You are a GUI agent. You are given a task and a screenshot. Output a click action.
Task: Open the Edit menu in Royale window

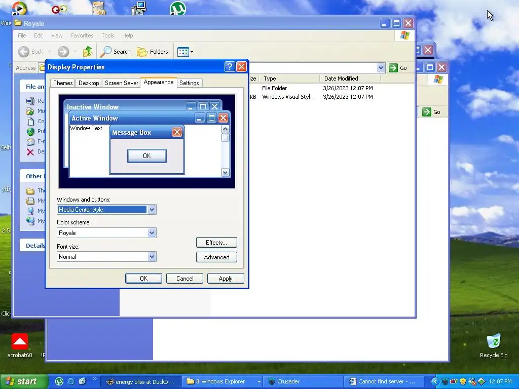coord(39,35)
